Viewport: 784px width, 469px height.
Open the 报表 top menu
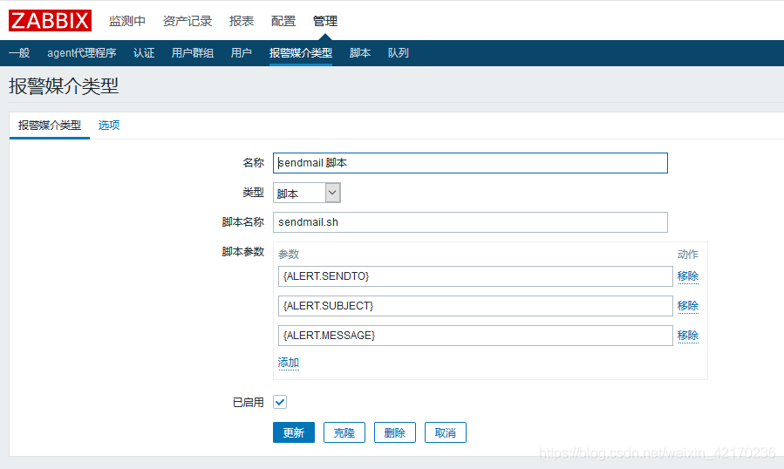(242, 21)
